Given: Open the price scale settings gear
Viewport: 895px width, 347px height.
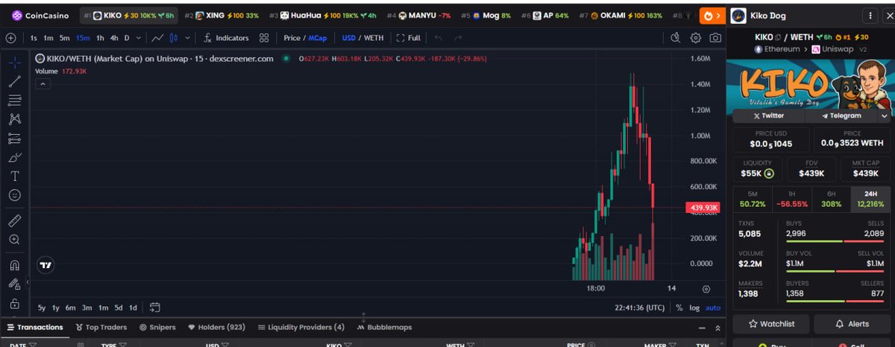Looking at the screenshot, I should tap(706, 289).
